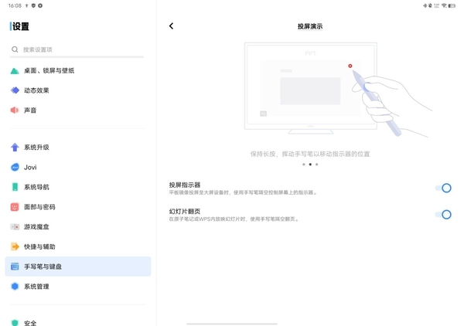Open 安全 settings
The height and width of the screenshot is (326, 464).
(x=78, y=321)
